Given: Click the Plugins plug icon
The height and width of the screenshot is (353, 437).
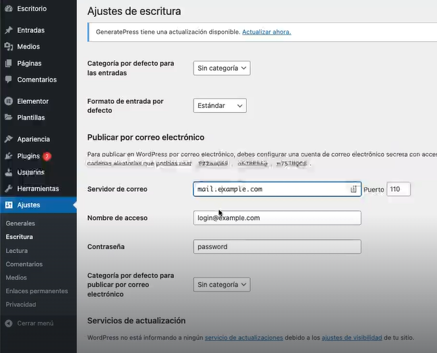Looking at the screenshot, I should coord(9,156).
